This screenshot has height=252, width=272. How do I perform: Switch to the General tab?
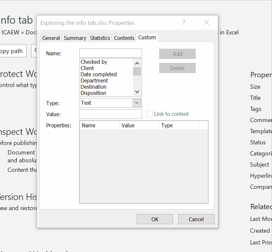(51, 38)
